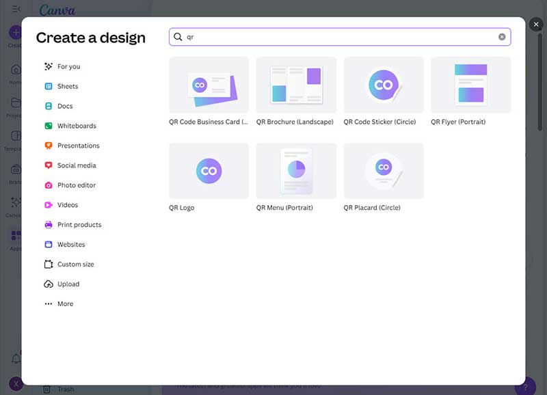Select QR Code Business Card thumbnail
The width and height of the screenshot is (547, 395).
(x=209, y=85)
